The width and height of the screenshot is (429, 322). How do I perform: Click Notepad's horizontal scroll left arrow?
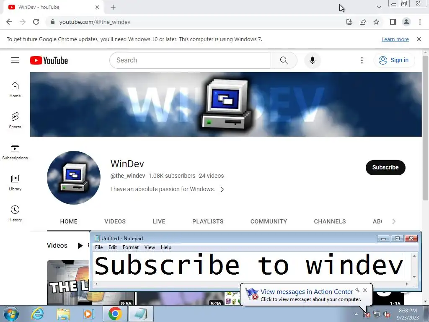(96, 284)
